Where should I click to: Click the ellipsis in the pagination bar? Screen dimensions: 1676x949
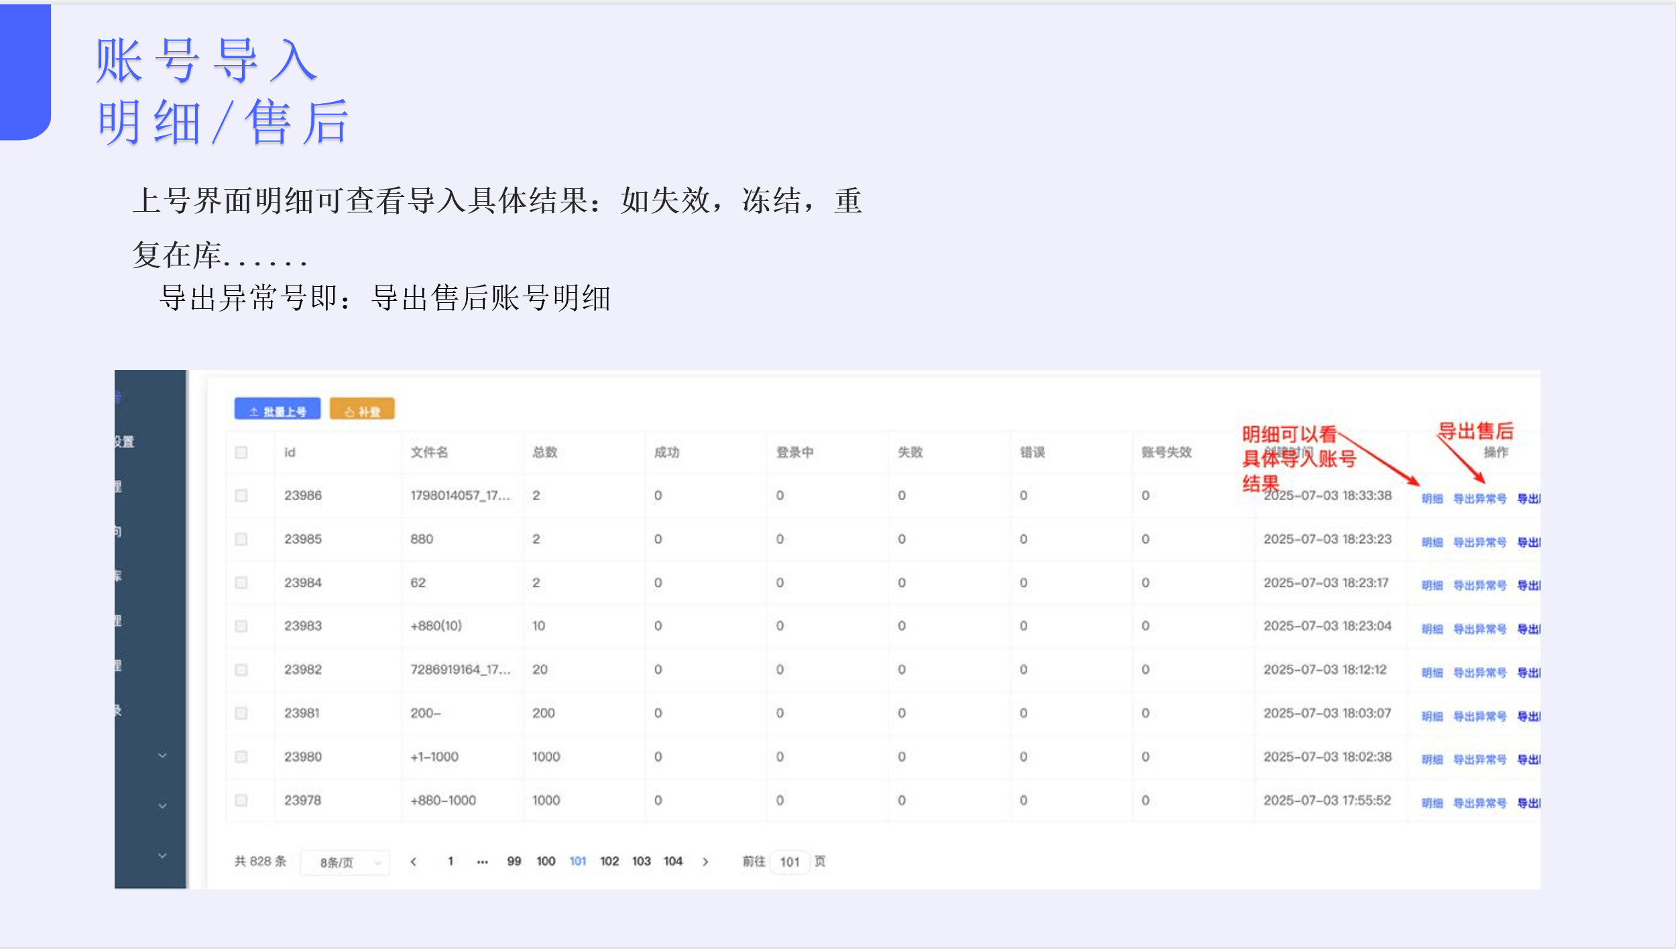point(483,861)
